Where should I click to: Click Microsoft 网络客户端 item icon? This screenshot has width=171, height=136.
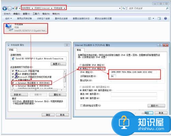pyautogui.click(x=16, y=71)
